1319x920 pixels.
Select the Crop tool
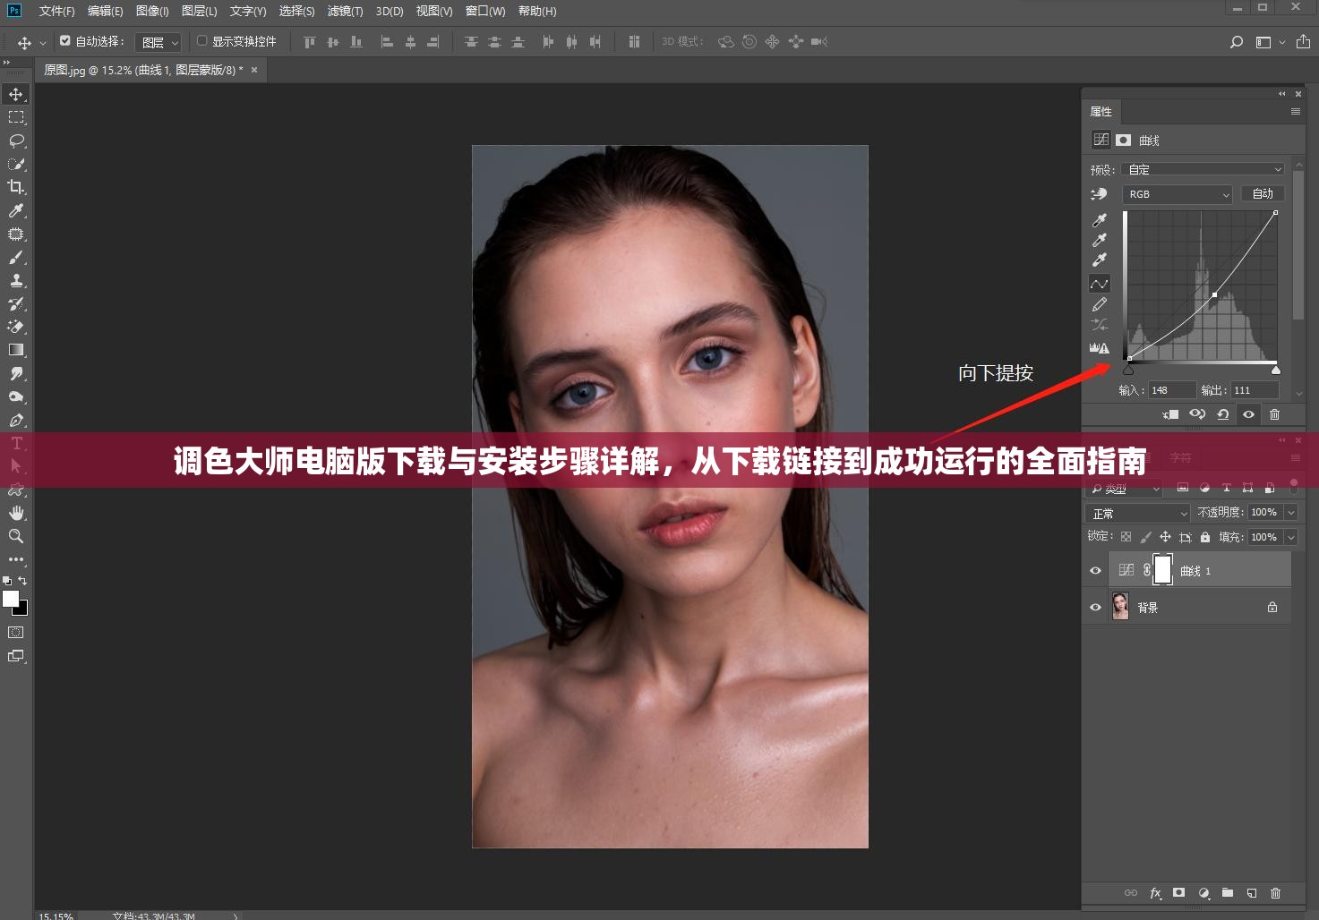[16, 187]
